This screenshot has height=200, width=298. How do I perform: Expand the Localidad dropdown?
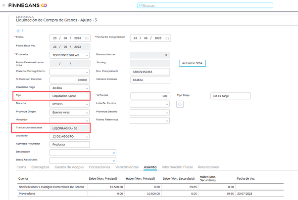point(87,136)
